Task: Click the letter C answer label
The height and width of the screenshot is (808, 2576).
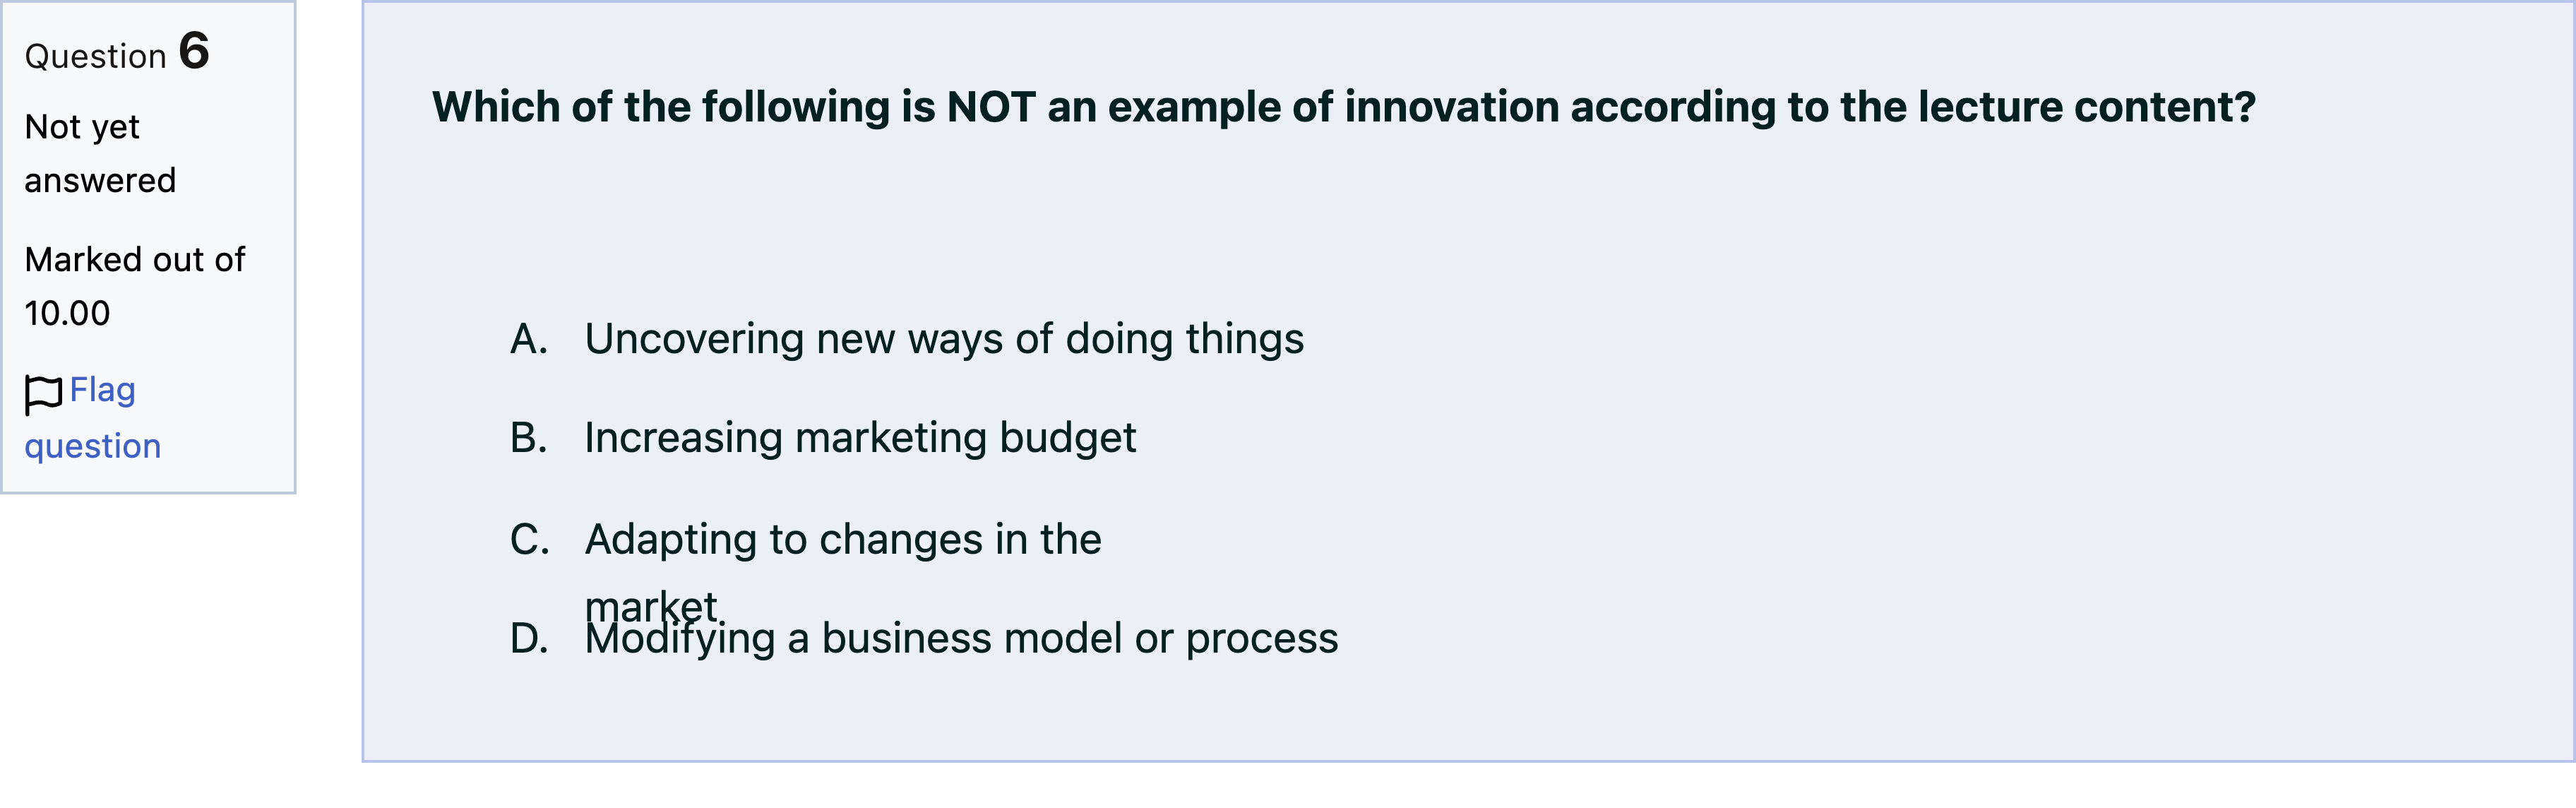Action: pyautogui.click(x=529, y=539)
